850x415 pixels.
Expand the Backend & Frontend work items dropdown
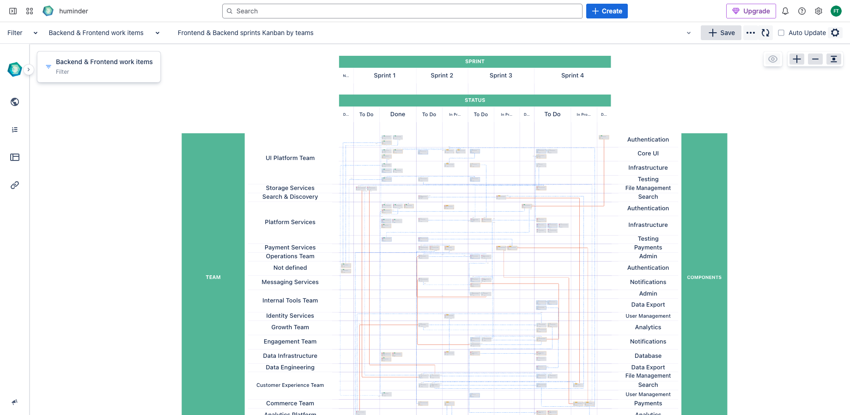(x=157, y=33)
